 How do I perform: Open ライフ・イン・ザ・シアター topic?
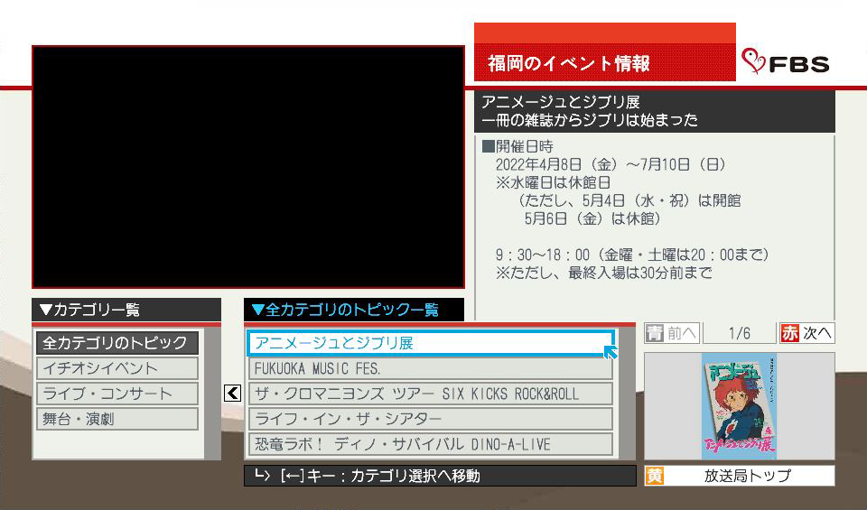click(x=431, y=420)
